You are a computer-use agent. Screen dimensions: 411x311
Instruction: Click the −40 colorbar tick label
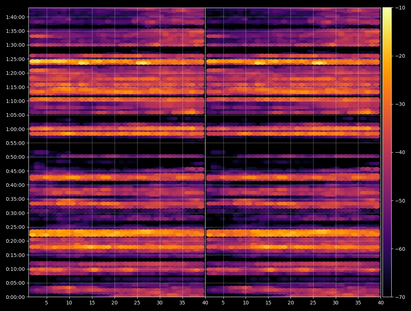tap(400, 152)
